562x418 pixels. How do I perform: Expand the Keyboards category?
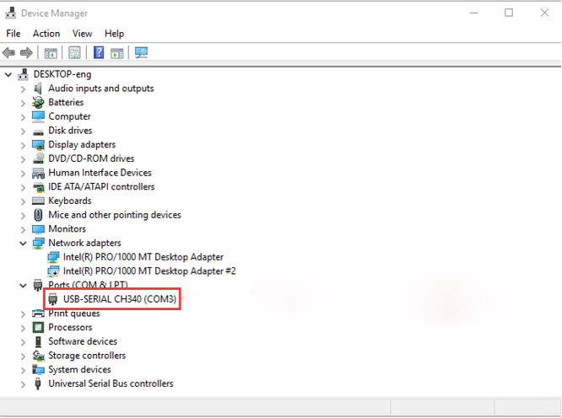pyautogui.click(x=23, y=201)
